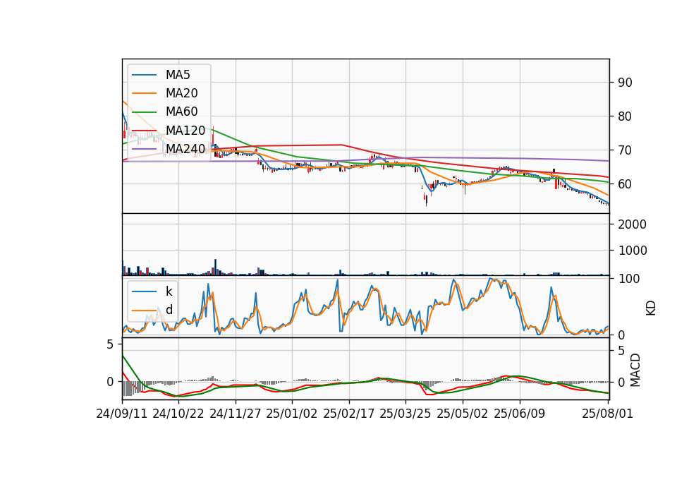Click the price axis value 80
The image size is (677, 487).
pos(625,116)
